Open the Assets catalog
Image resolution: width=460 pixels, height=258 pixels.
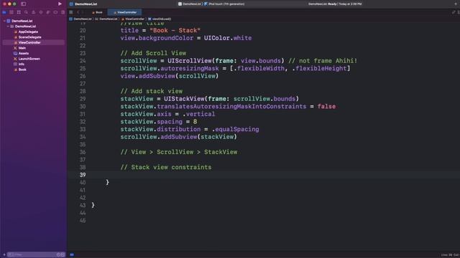point(23,54)
